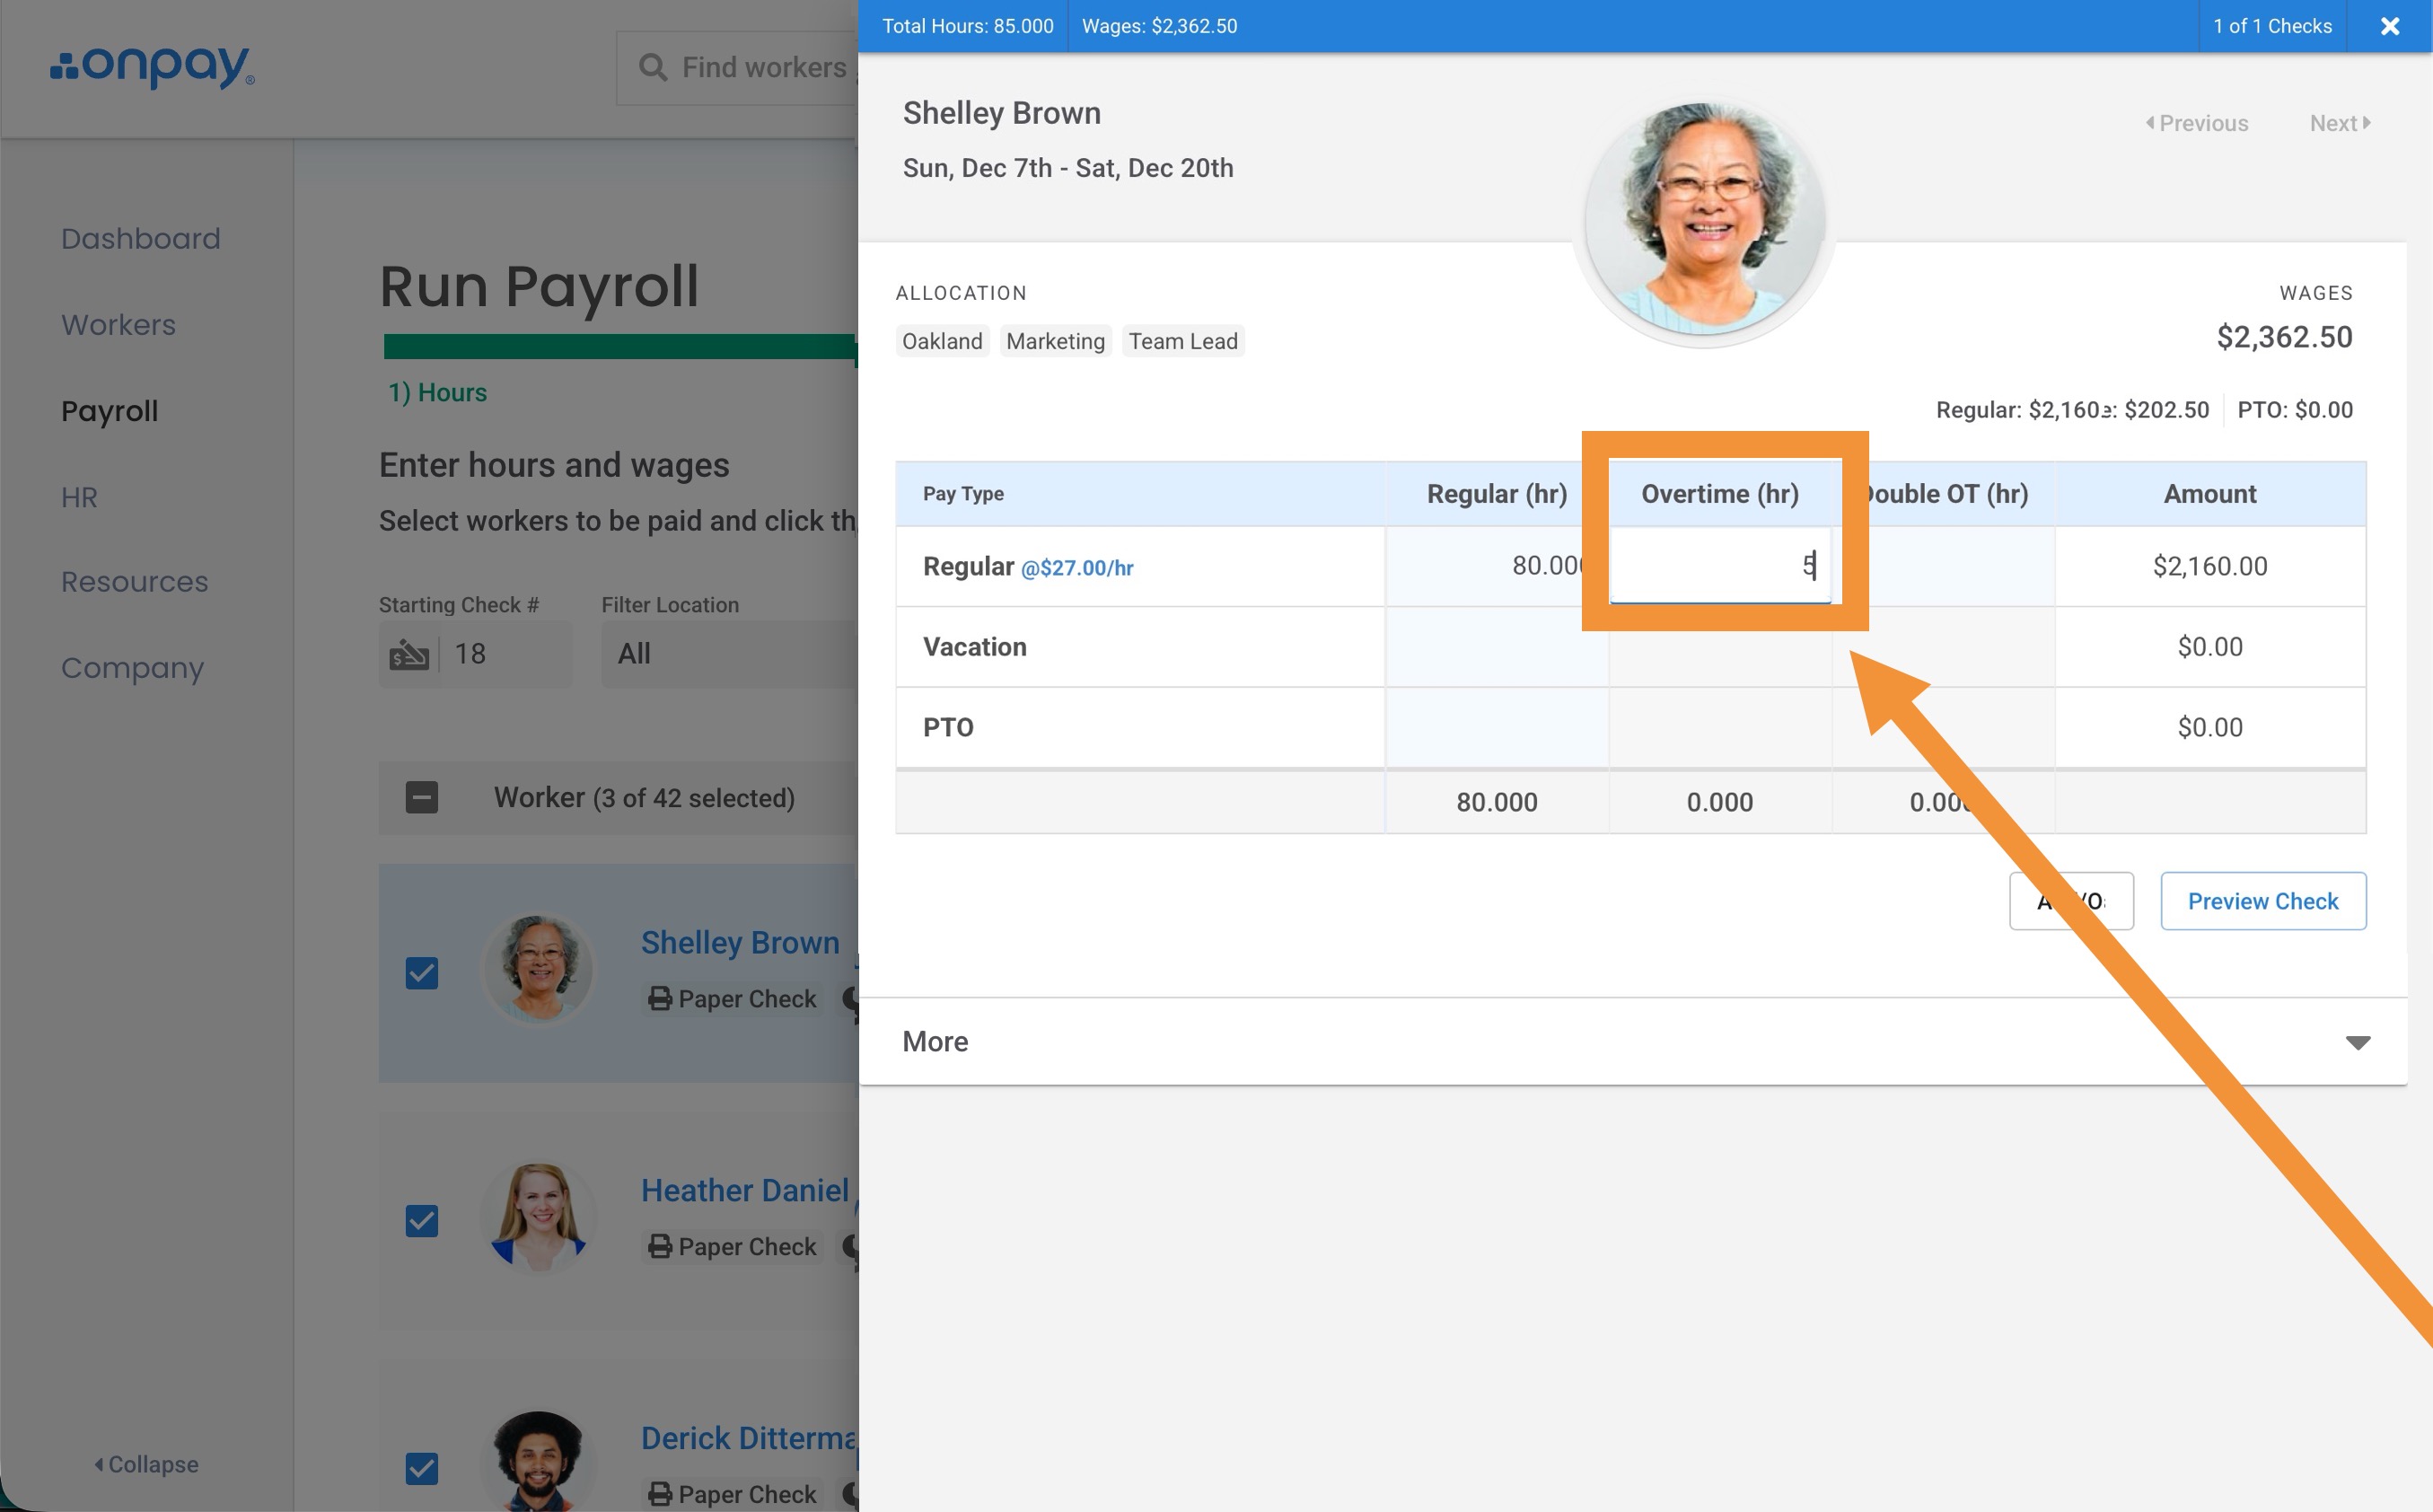The height and width of the screenshot is (1512, 2433).
Task: Uncheck Shelley Brown's worker checkbox
Action: (422, 973)
